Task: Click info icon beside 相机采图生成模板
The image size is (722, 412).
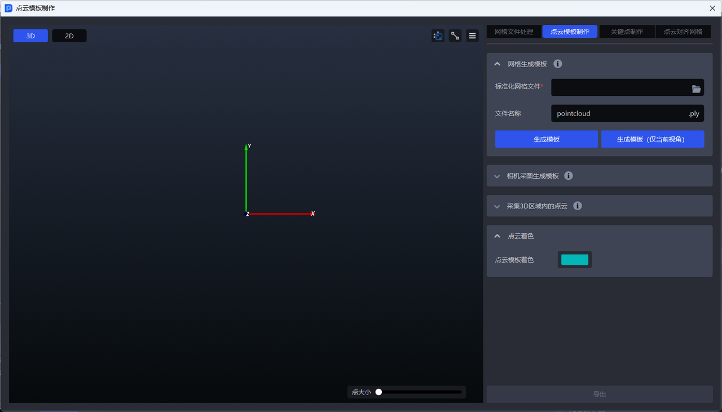Action: click(569, 176)
